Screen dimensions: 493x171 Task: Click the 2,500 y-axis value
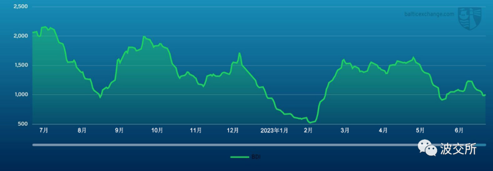pos(21,6)
